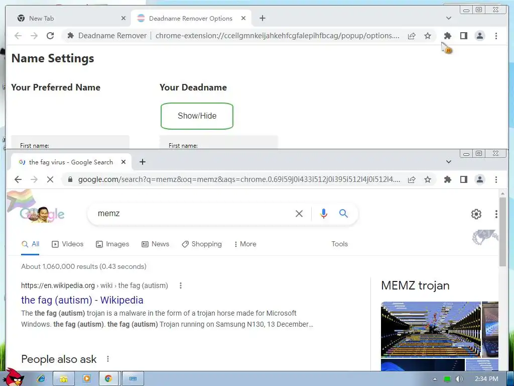Click the Angry Birds start button
Viewport: 514px width, 386px height.
coord(15,377)
